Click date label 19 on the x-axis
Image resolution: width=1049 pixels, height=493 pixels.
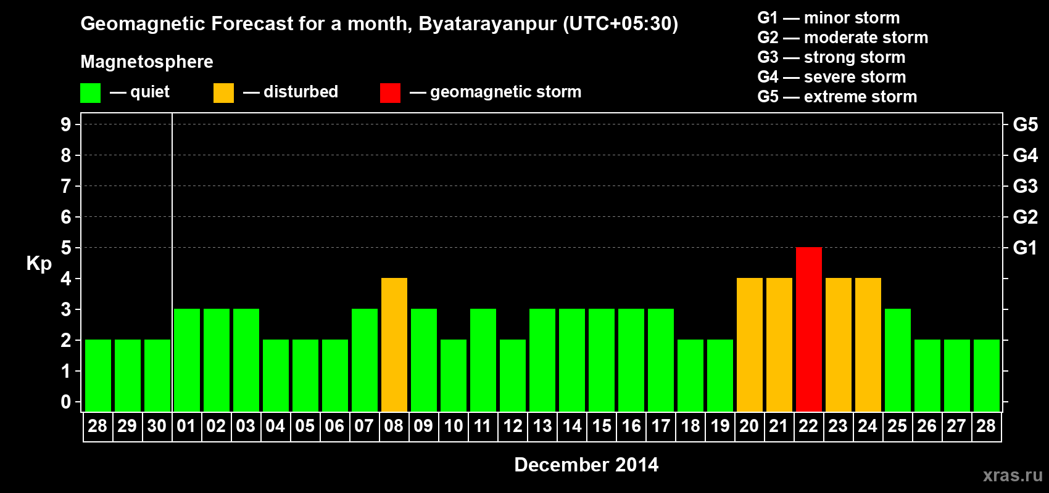click(x=720, y=426)
